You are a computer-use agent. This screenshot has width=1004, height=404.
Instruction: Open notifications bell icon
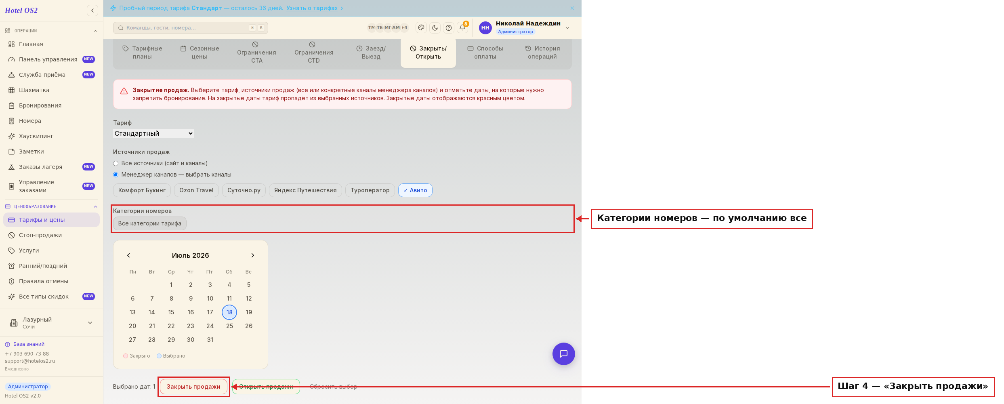[462, 28]
